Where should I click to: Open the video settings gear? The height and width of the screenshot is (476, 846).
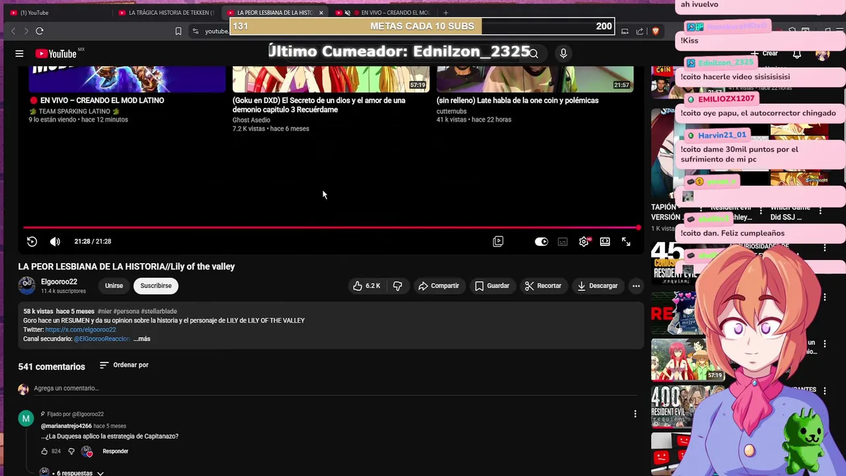584,241
